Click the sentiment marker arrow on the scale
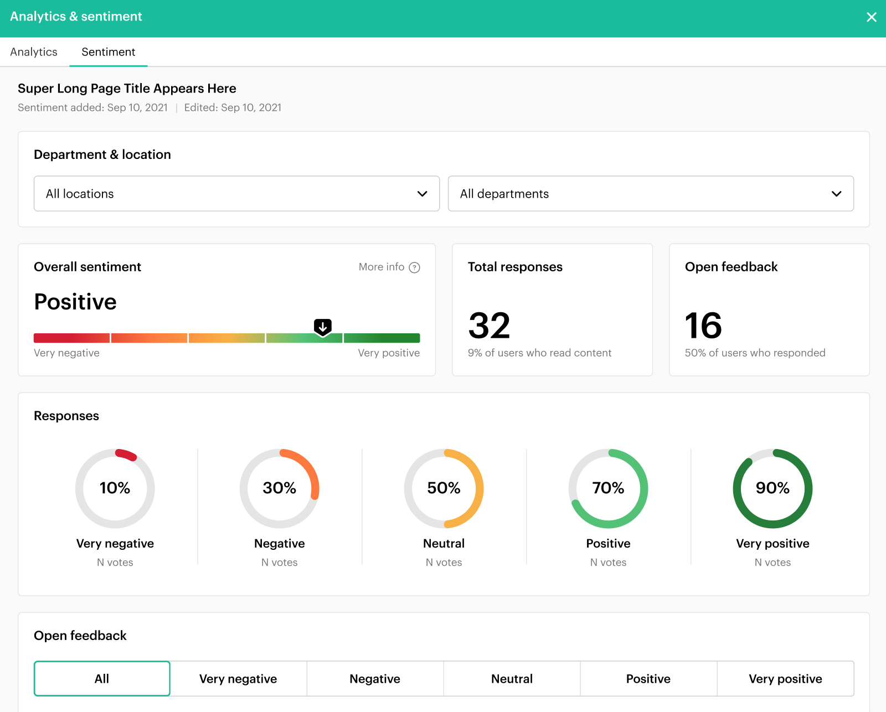 tap(323, 327)
